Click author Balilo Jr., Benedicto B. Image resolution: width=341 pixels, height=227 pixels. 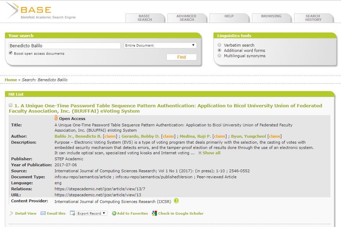78,136
